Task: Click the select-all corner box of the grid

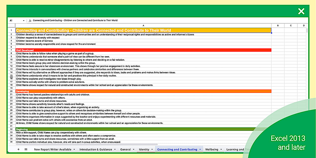Action: (x=11, y=26)
